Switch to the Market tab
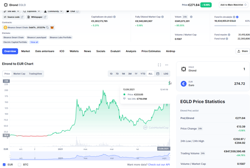Viewport: 250px width, 168px height. (25, 51)
